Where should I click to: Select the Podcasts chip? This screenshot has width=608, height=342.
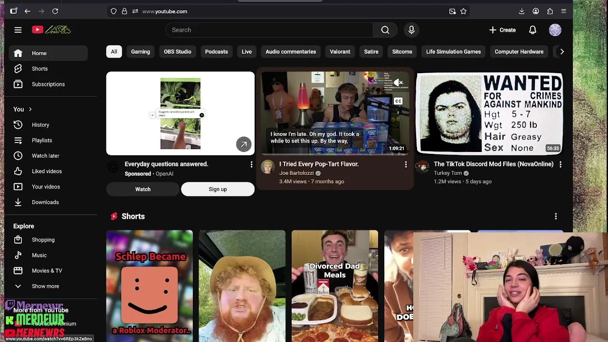point(217,52)
